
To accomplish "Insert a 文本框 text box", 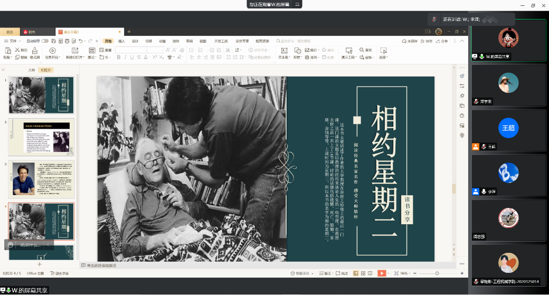I will click(x=283, y=52).
